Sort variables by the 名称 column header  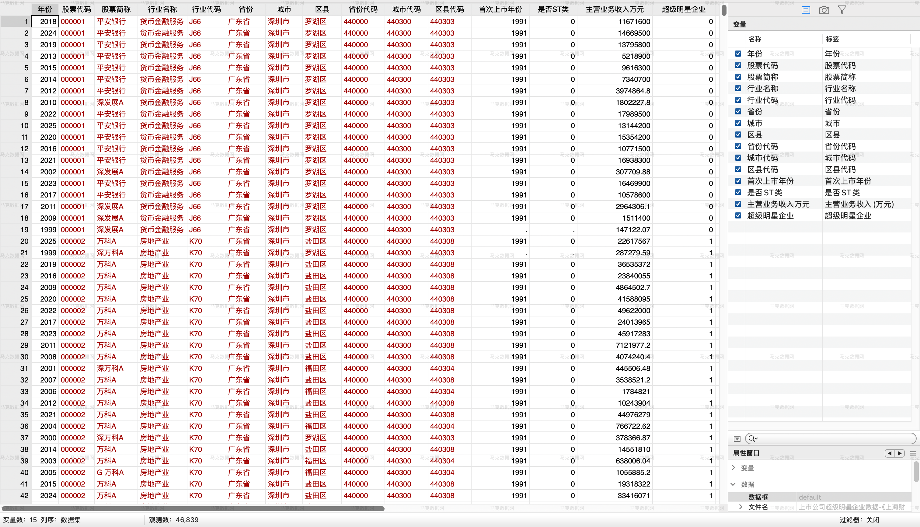pos(784,39)
